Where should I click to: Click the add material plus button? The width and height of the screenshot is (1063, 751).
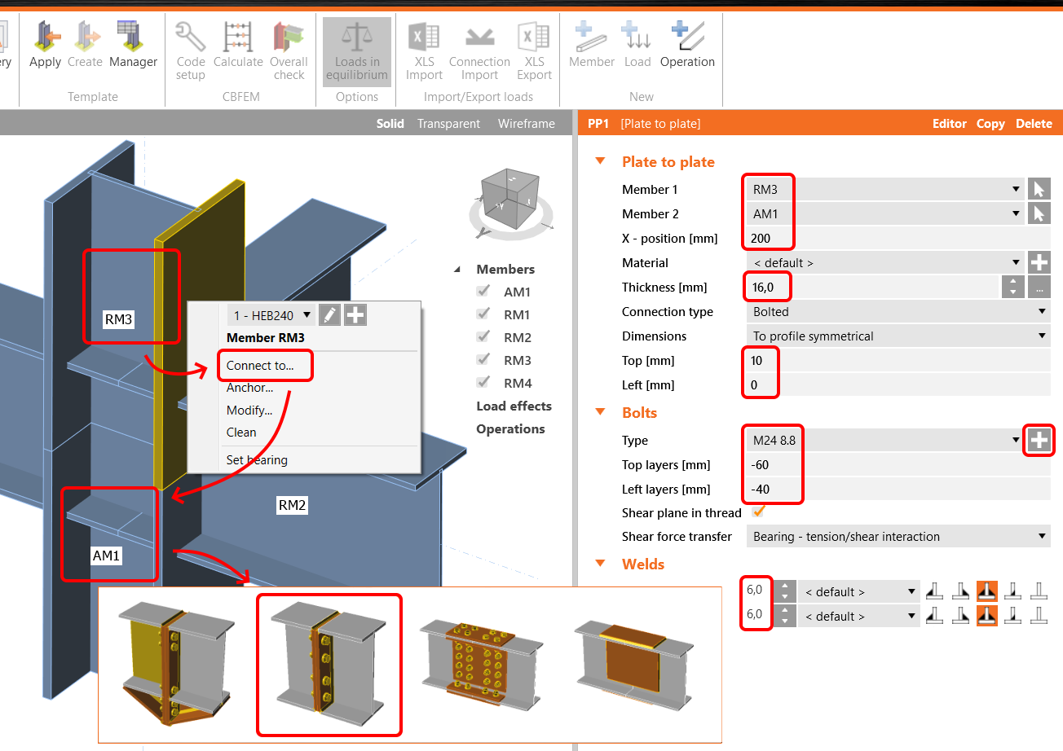tap(1039, 263)
